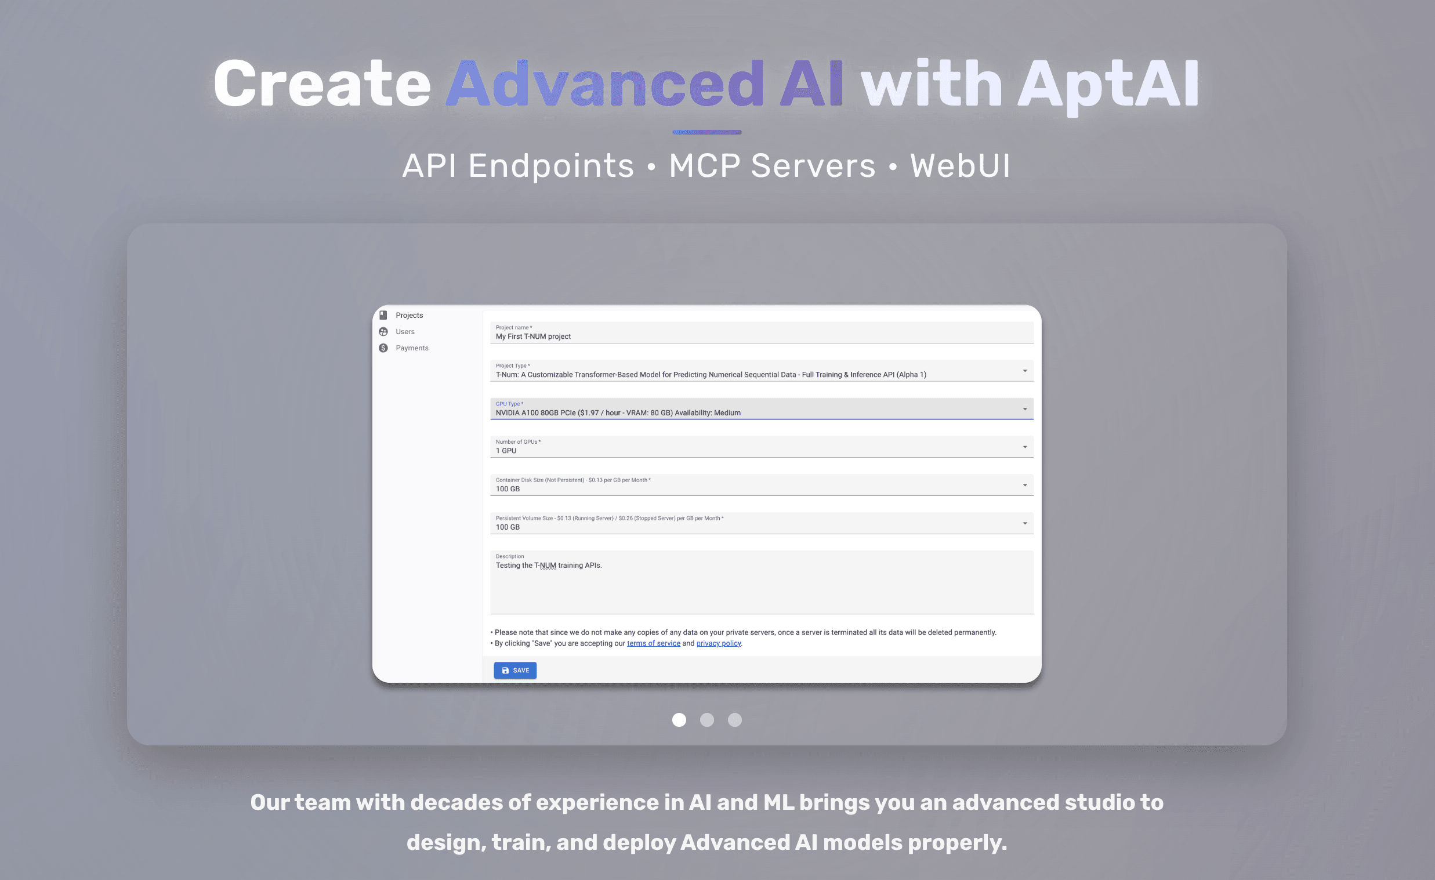Open the Persistent Volume Size dropdown
Image resolution: width=1435 pixels, height=880 pixels.
pyautogui.click(x=762, y=523)
